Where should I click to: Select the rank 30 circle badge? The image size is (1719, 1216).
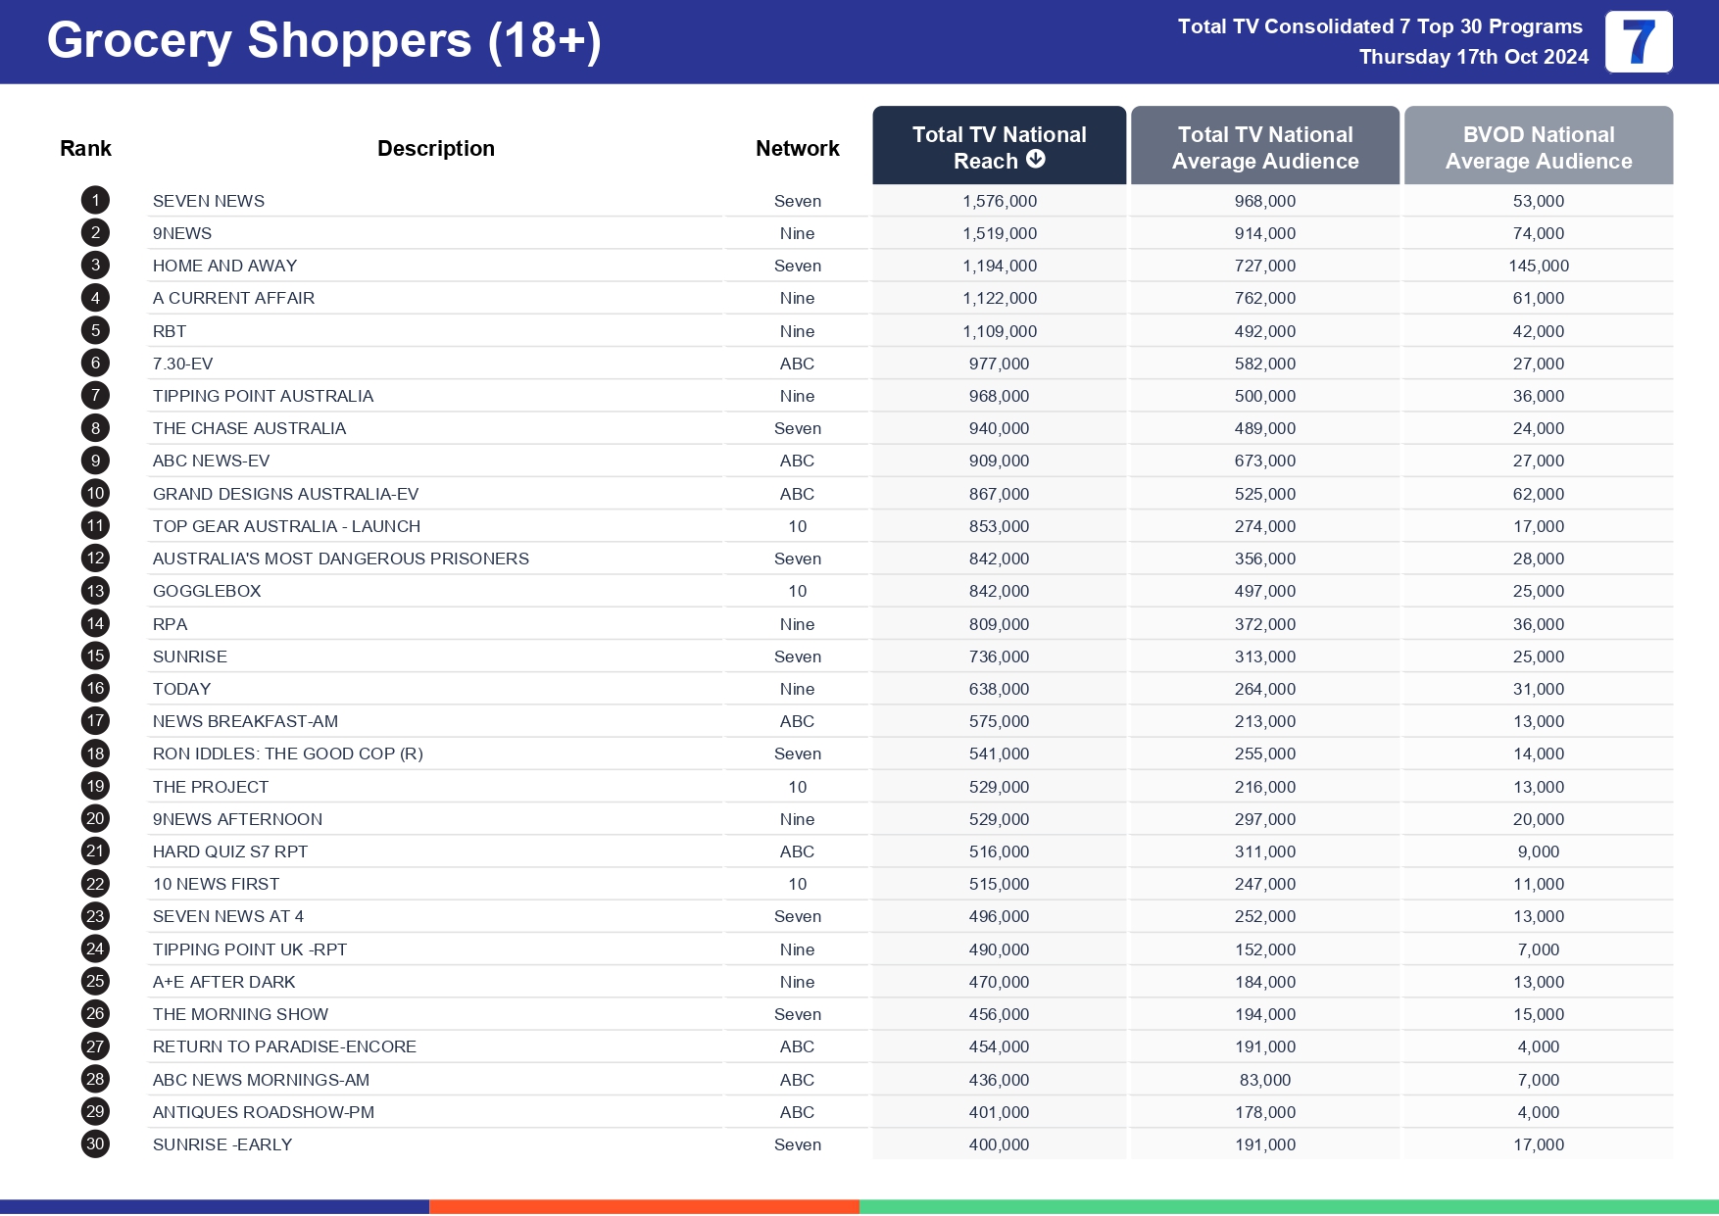pos(95,1144)
